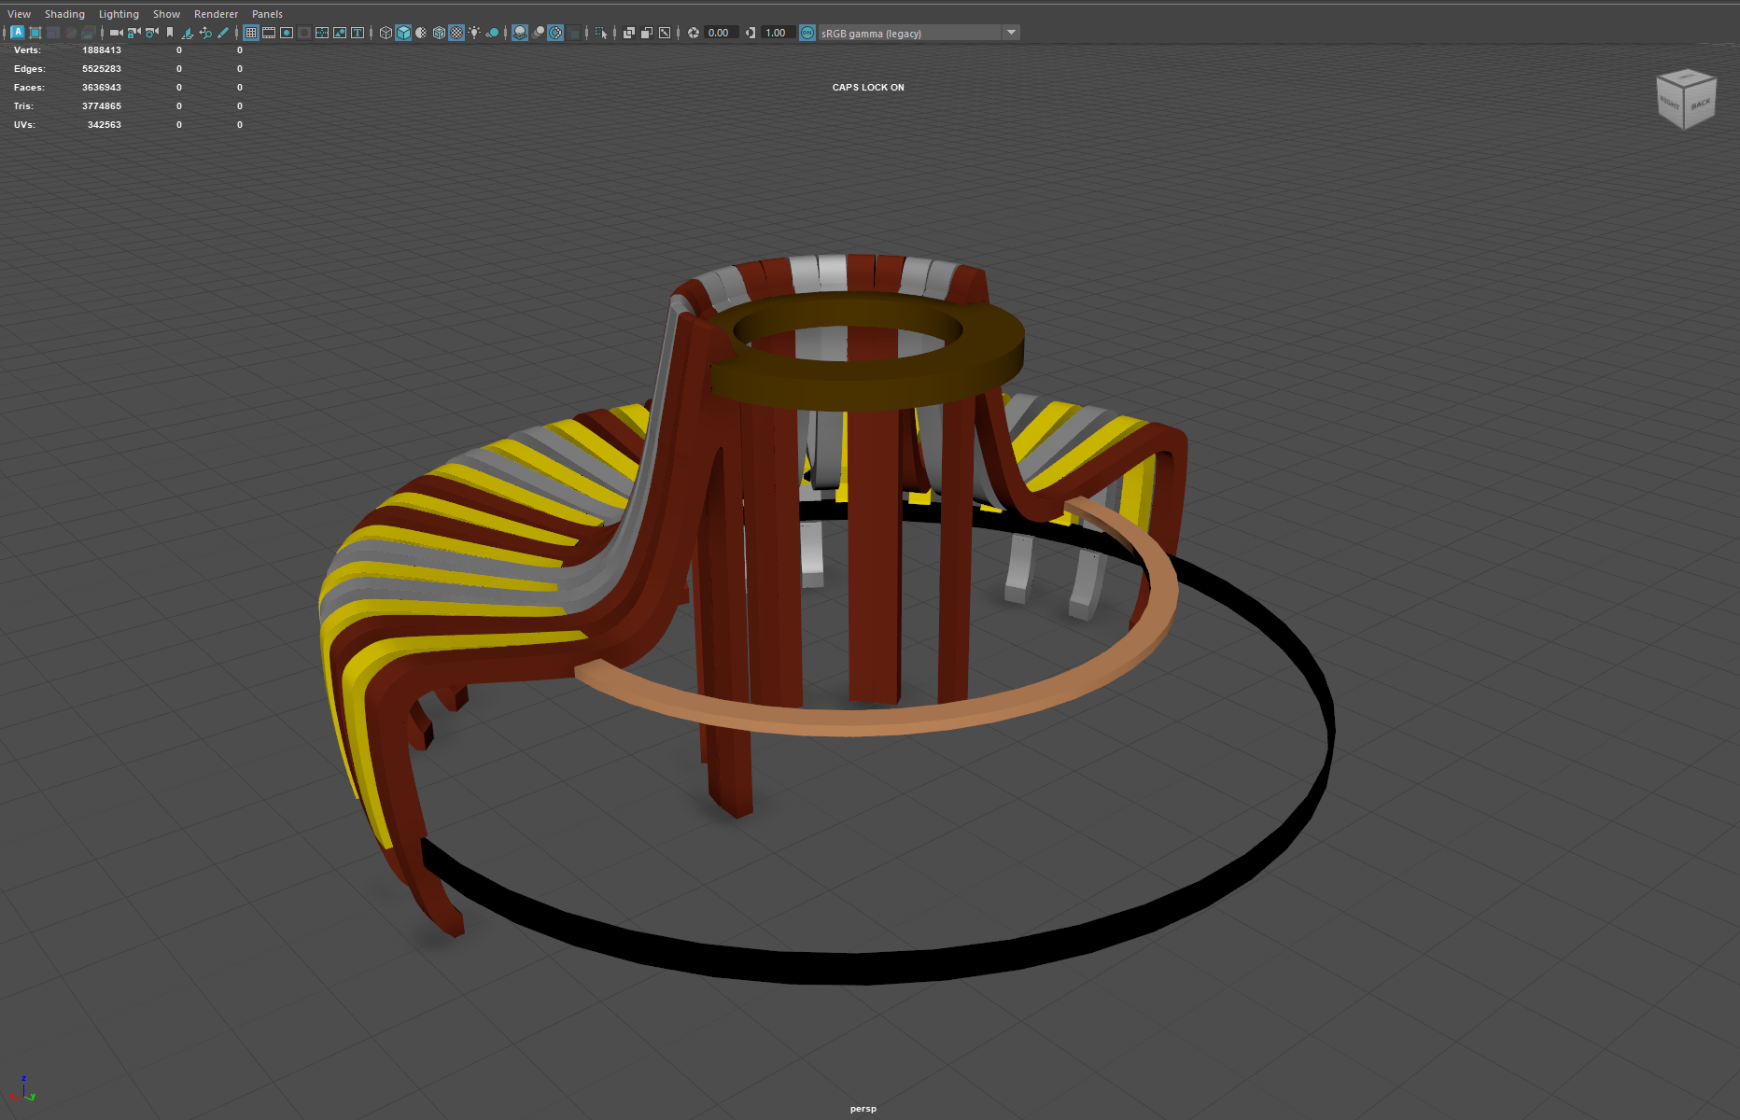The width and height of the screenshot is (1740, 1120).
Task: Open the Grease Pencil tool
Action: pos(223,32)
